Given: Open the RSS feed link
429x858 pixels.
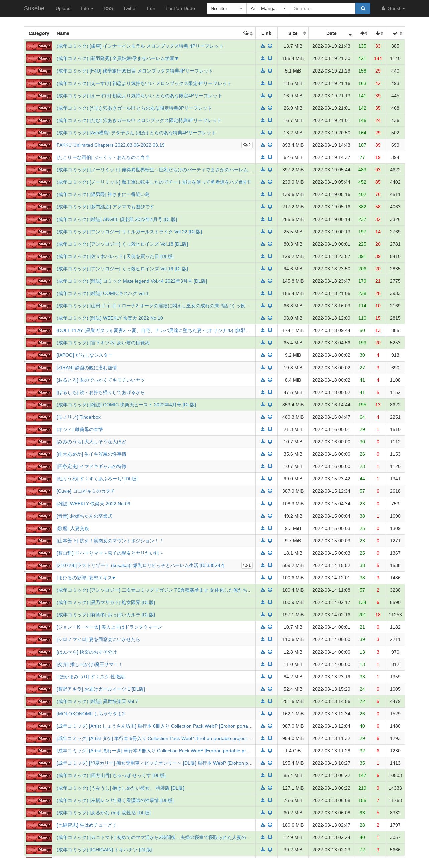Looking at the screenshot, I should pyautogui.click(x=108, y=8).
